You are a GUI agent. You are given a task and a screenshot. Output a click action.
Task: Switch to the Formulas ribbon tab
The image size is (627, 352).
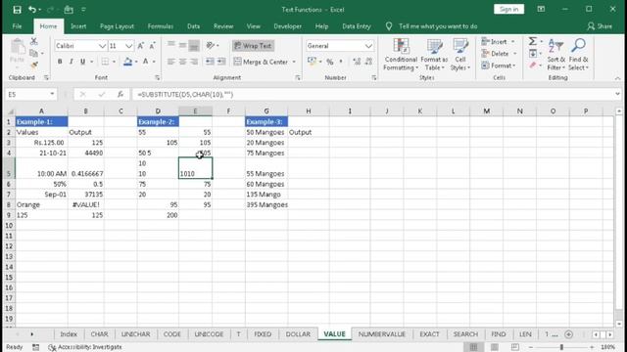(x=161, y=26)
